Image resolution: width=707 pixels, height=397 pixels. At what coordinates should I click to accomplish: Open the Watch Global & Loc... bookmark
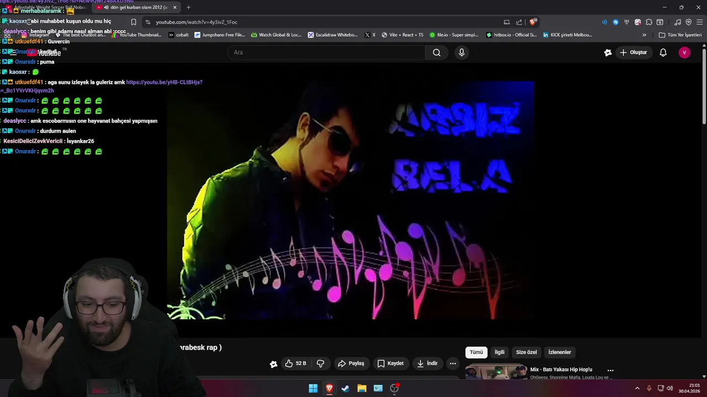[x=276, y=35]
